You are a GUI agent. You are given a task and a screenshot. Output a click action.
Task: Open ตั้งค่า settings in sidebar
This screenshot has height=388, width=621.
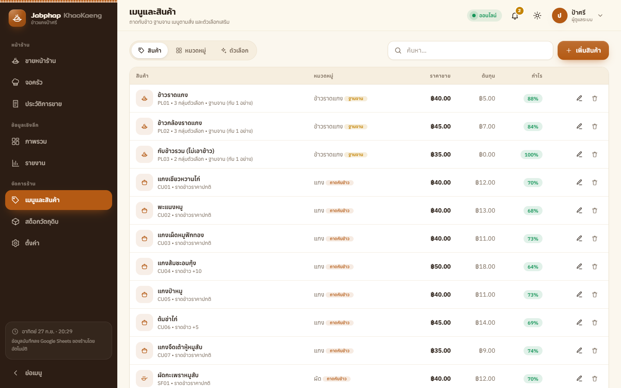(59, 243)
